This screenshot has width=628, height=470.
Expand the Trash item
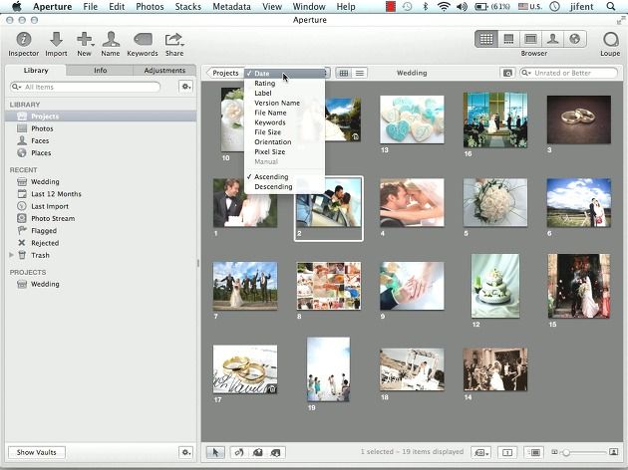click(12, 255)
